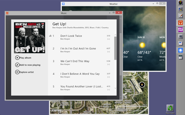Open the purple Maps icon in the sidebar

[x=180, y=30]
